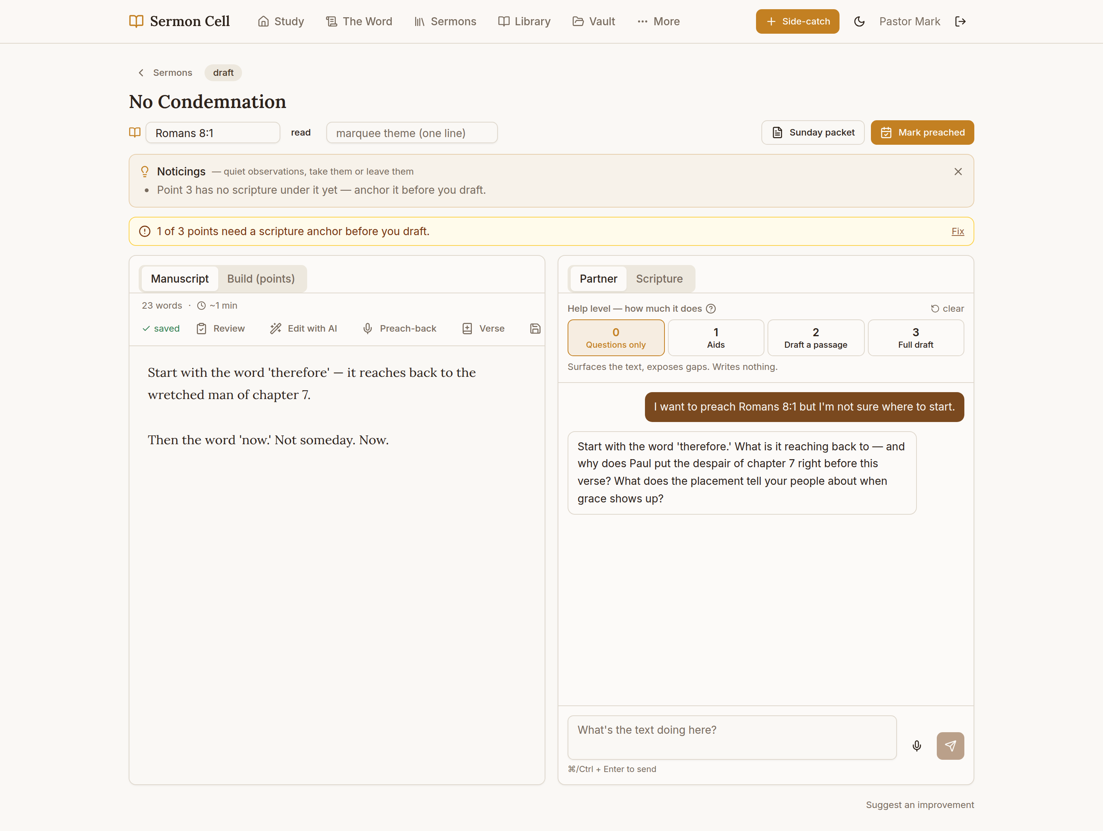Switch to the Build (points) tab
This screenshot has width=1103, height=831.
261,279
